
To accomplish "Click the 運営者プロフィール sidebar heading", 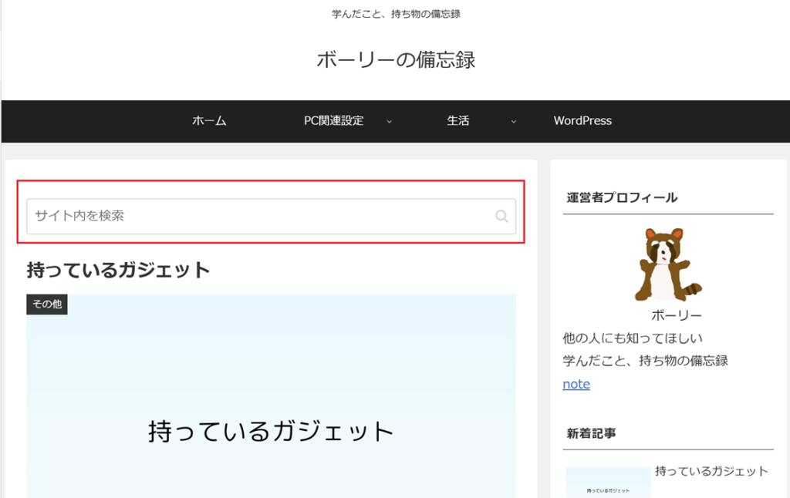I will point(622,197).
